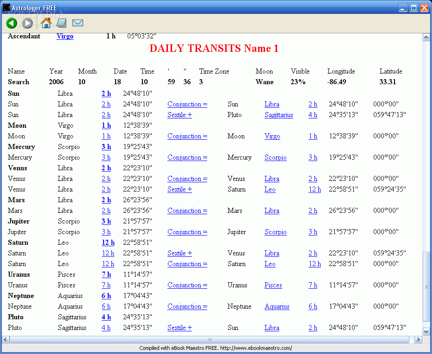Open Leo link in Venus Sextile Saturn row
Viewport: 432px width, 354px height.
tap(270, 189)
